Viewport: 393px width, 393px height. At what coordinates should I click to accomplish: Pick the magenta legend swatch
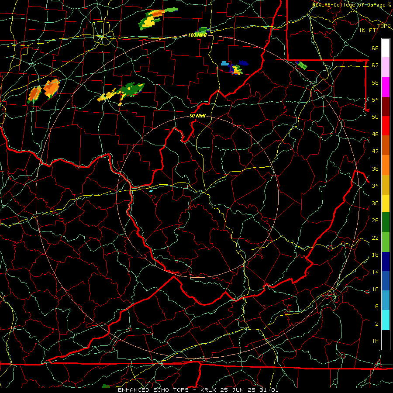click(386, 87)
